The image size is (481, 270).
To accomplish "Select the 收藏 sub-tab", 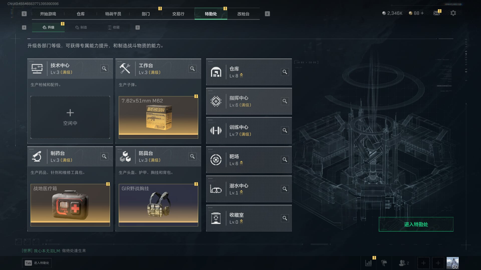I will point(113,27).
